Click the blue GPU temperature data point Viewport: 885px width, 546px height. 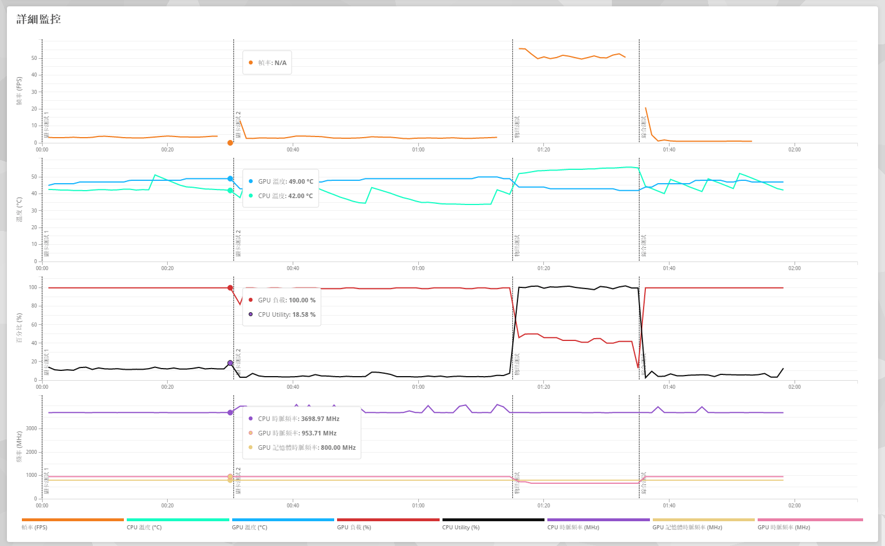click(230, 179)
